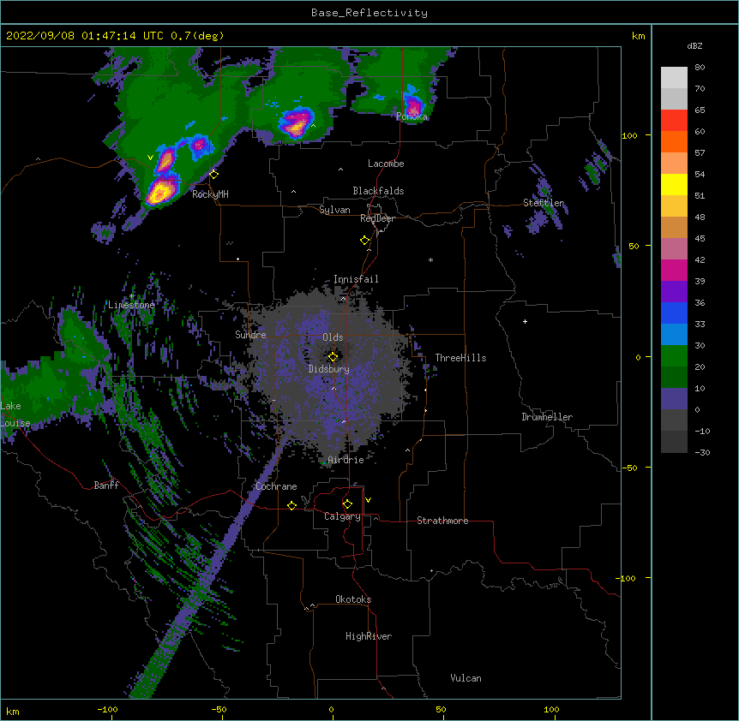This screenshot has height=721, width=739.
Task: Click the -100 tick on the horizontal axis
Action: (107, 709)
